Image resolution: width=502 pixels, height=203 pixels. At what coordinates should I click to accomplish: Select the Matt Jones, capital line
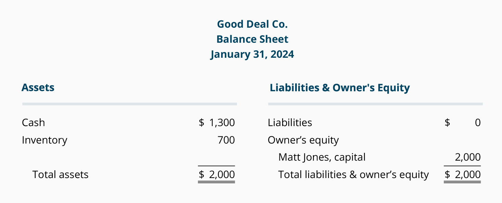[322, 157]
